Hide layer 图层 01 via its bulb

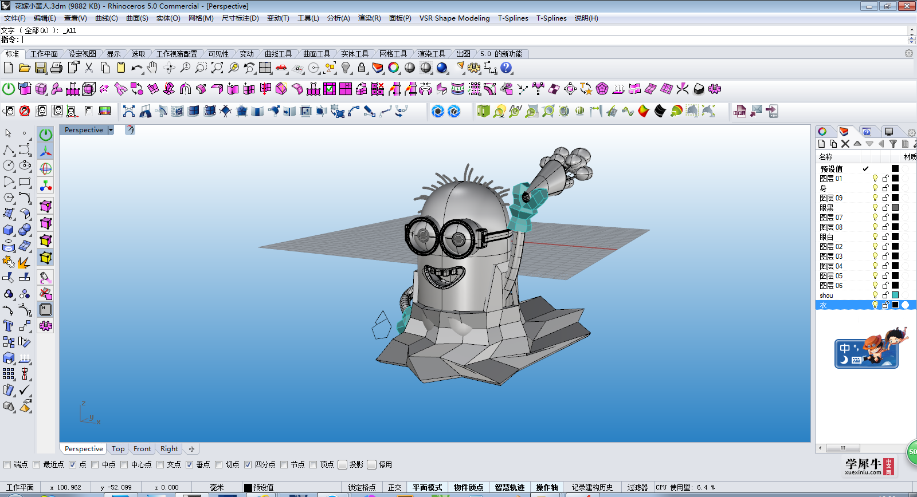tap(875, 178)
